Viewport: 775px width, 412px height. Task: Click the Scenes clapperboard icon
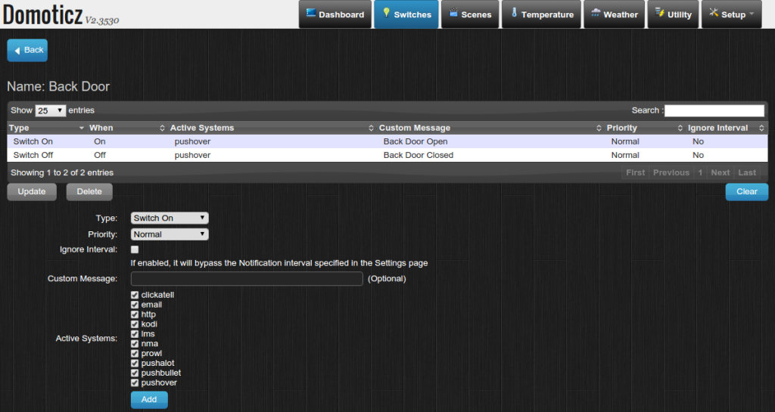coord(453,13)
